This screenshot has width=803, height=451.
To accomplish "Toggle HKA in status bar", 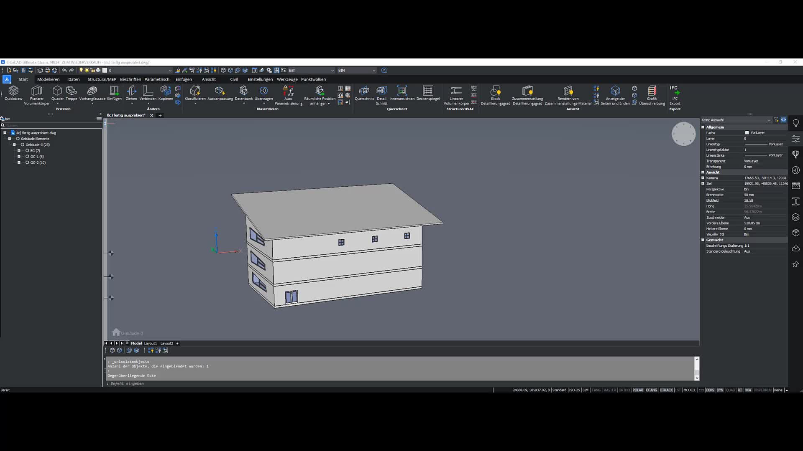I will (x=748, y=390).
